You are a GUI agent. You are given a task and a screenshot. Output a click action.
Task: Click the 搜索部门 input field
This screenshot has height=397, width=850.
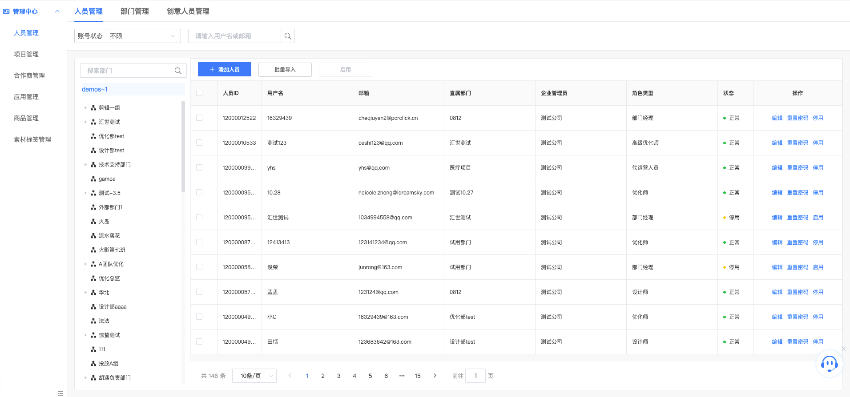coord(125,71)
